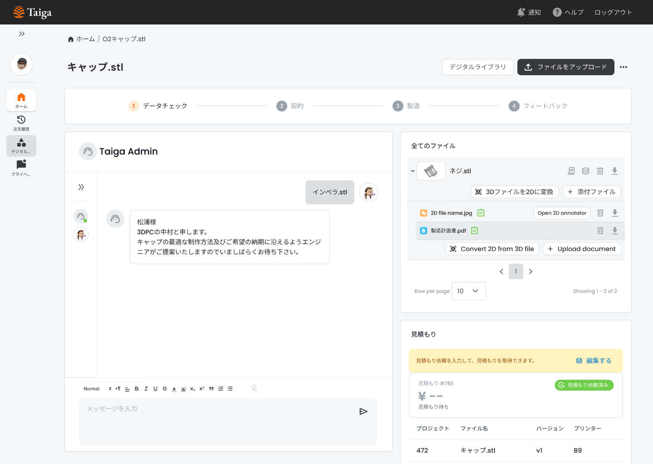The height and width of the screenshot is (464, 653).
Task: Go to ホーム in the sidebar
Action: tap(21, 100)
